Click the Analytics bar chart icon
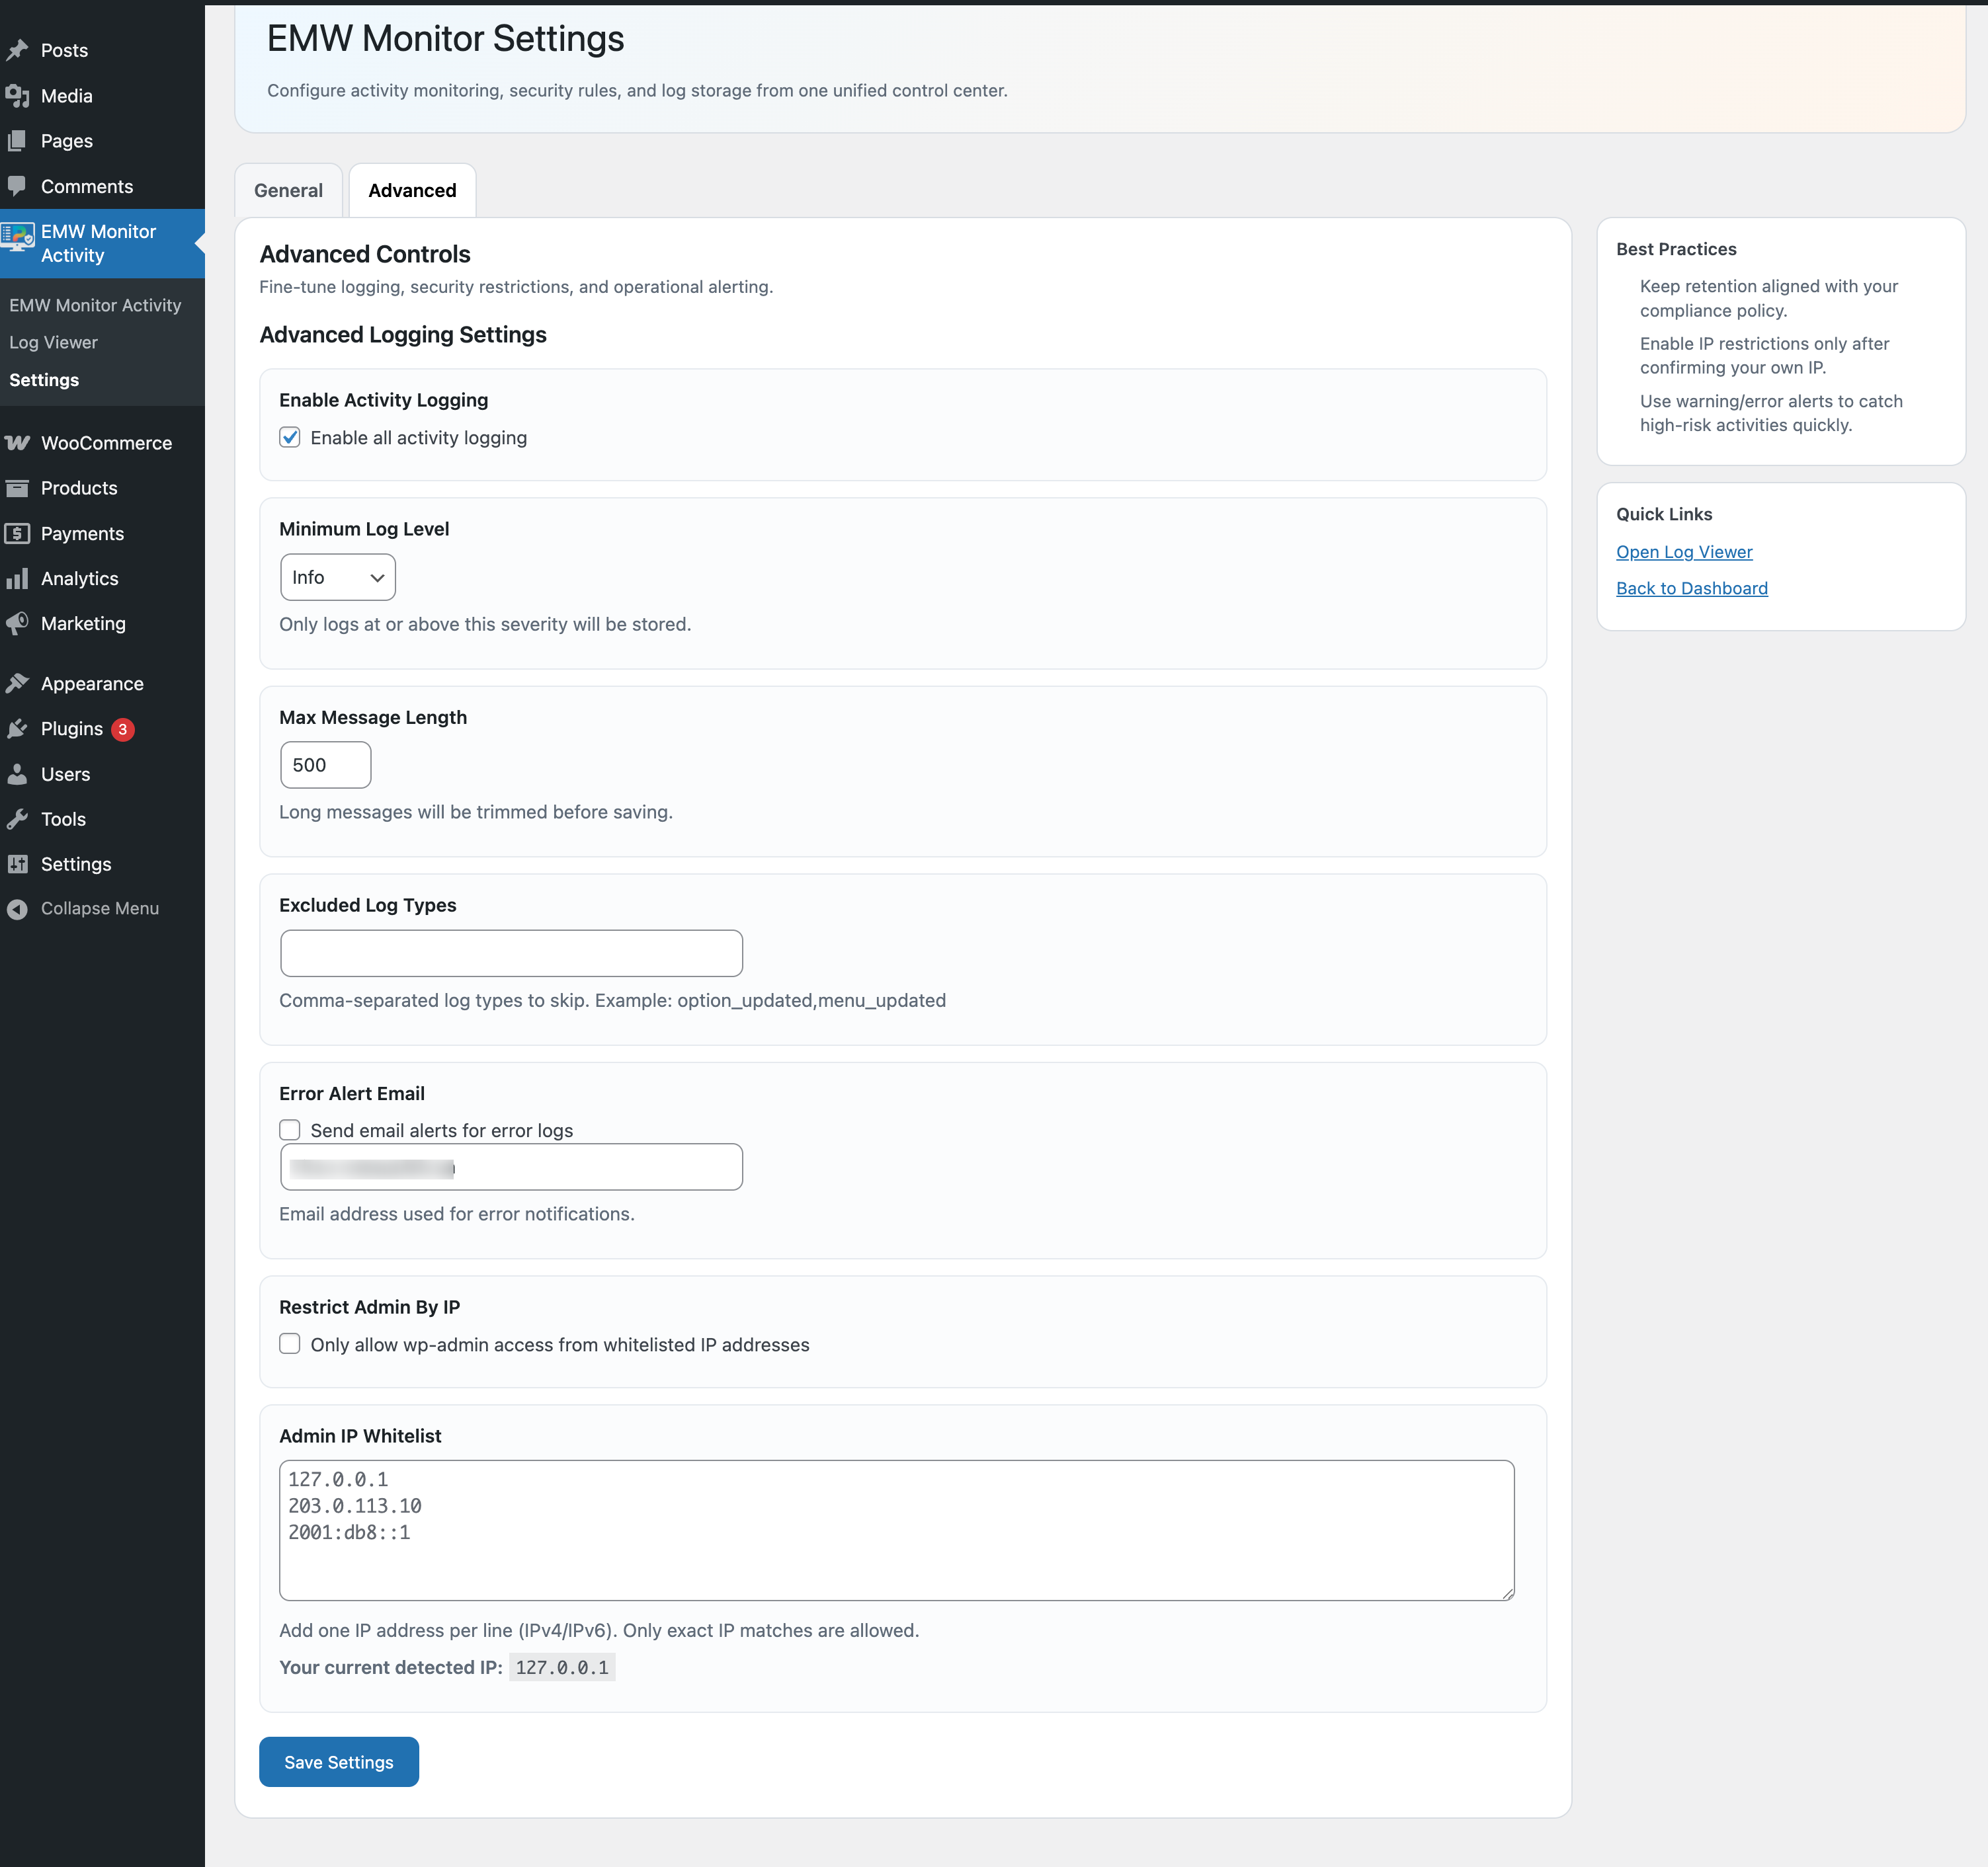 (x=17, y=578)
